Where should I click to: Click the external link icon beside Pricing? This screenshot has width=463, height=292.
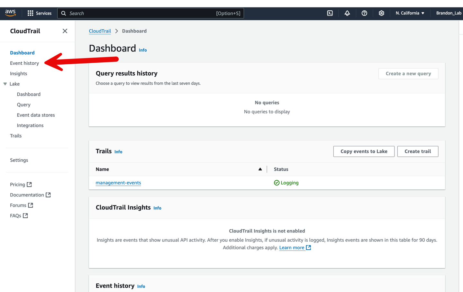(x=29, y=184)
